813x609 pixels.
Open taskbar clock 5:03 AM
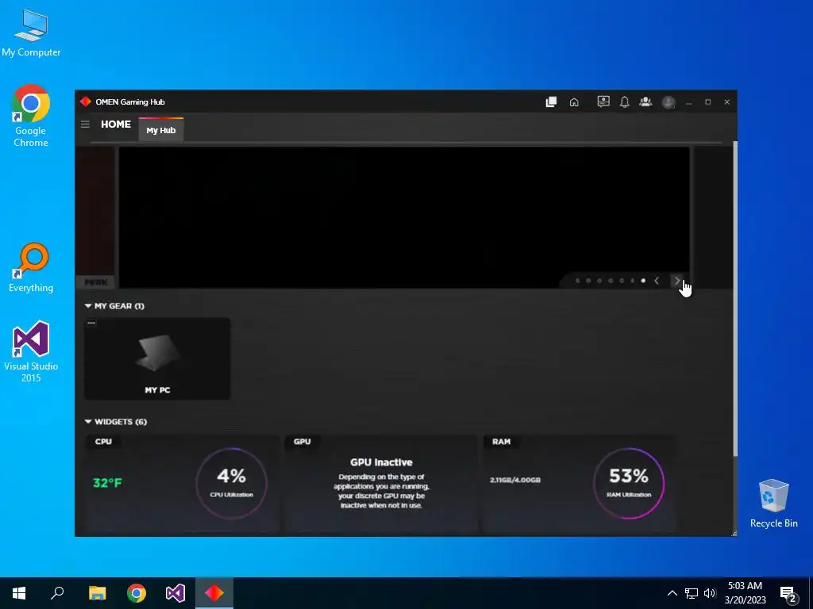745,593
